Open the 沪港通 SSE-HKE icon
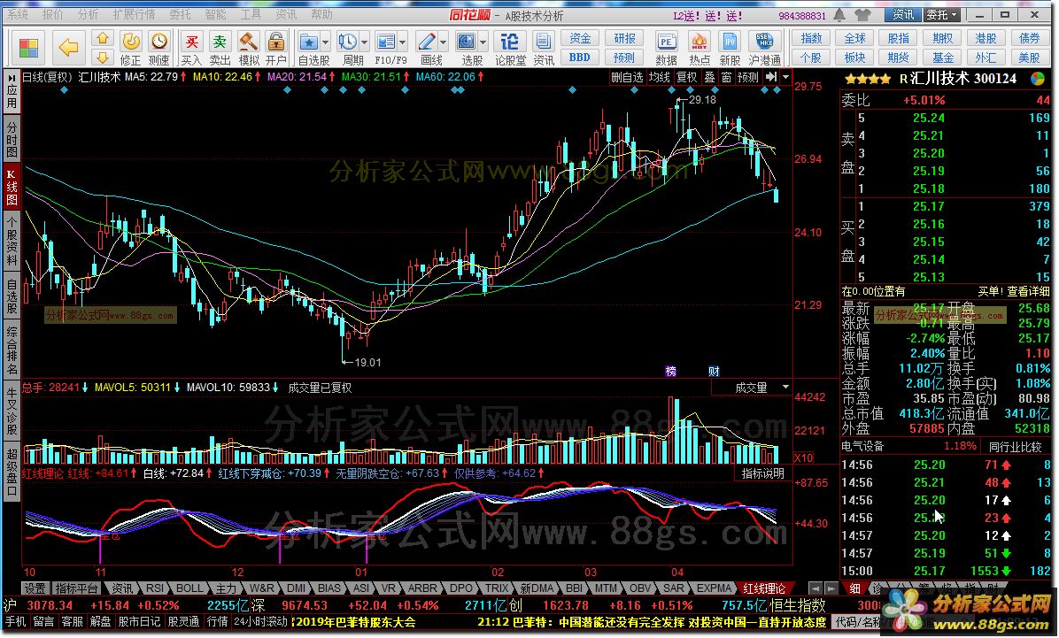 tap(764, 49)
